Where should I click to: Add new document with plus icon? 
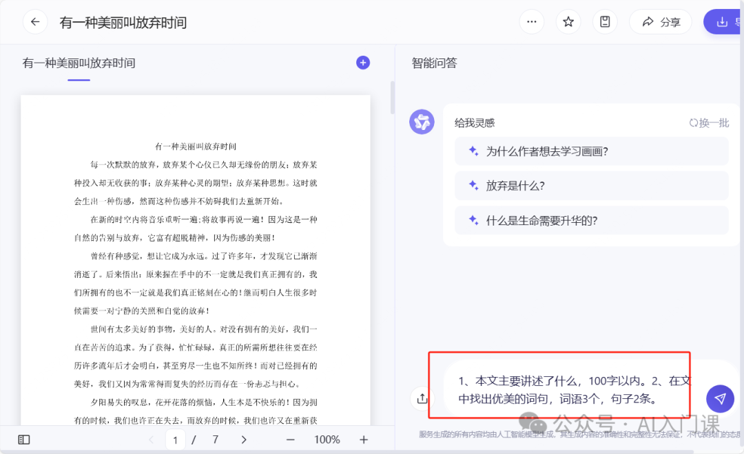[363, 63]
